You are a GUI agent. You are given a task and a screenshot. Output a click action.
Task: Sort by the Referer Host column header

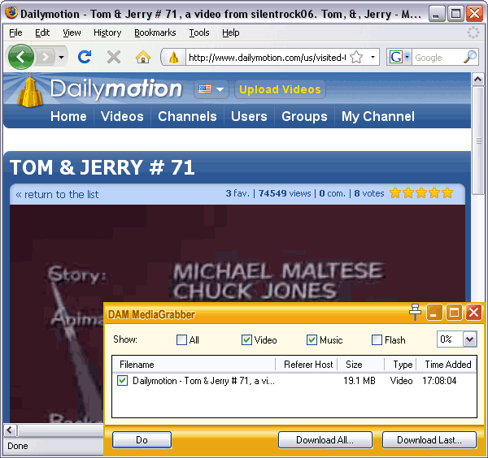[307, 364]
